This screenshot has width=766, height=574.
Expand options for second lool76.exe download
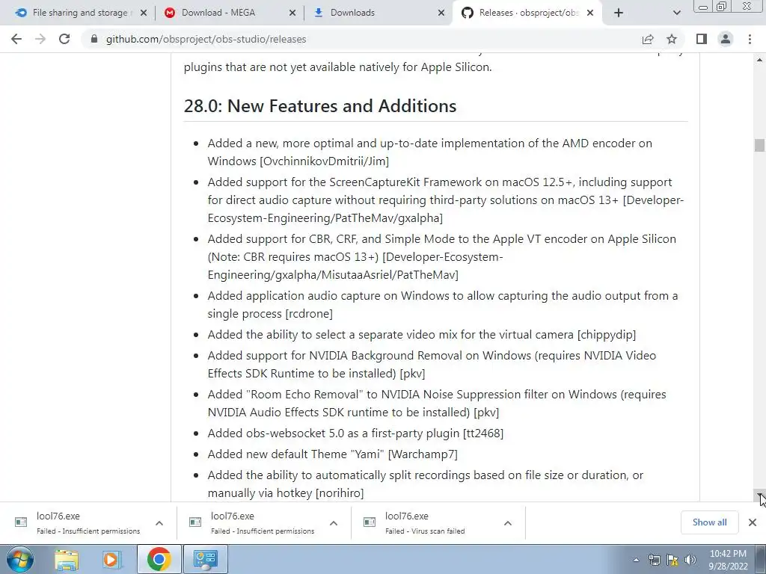coord(334,522)
